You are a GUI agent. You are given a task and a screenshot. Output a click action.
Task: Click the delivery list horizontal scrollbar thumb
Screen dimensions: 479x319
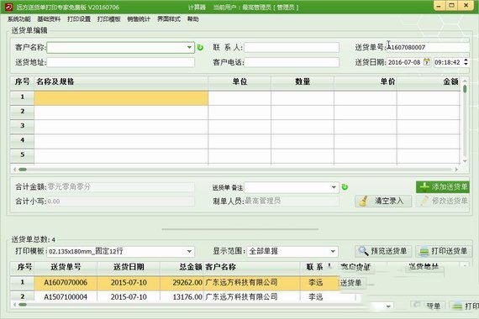coord(23,305)
